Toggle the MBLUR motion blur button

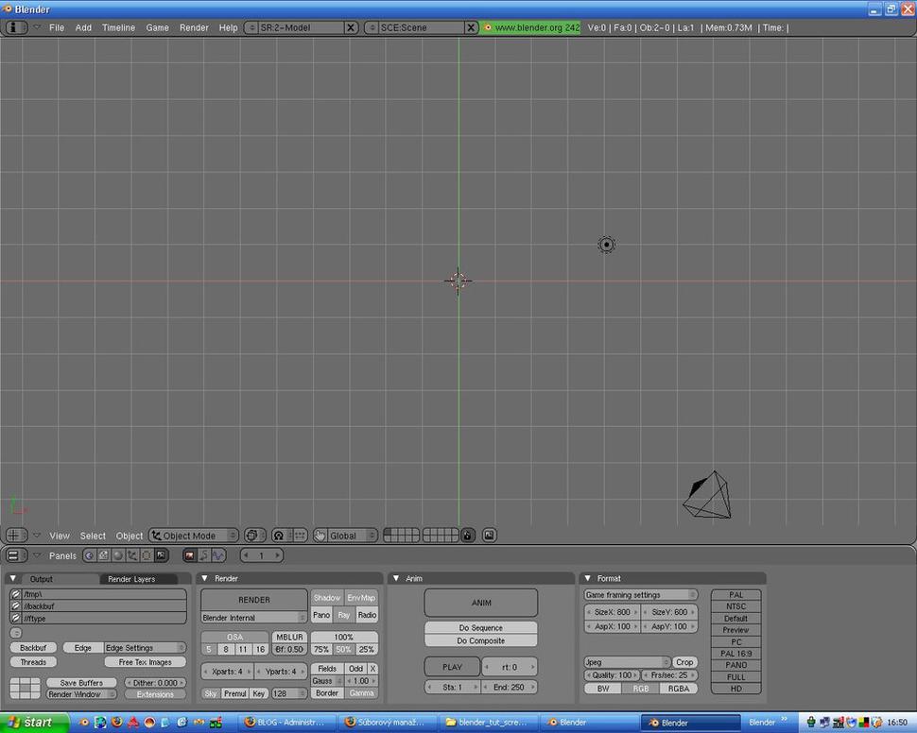tap(289, 637)
